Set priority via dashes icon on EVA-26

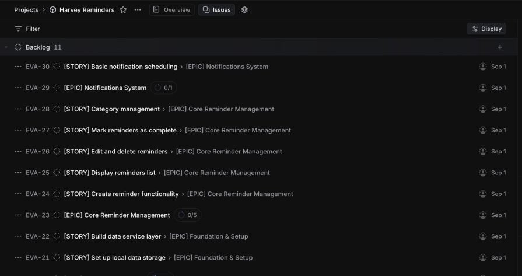(18, 152)
